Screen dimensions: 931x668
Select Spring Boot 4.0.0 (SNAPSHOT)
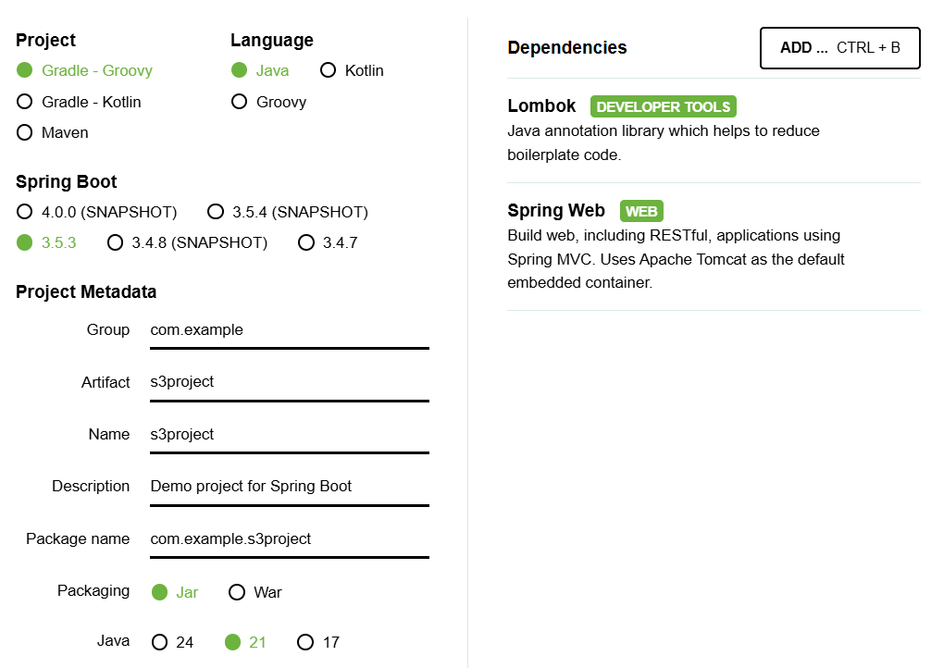coord(25,212)
